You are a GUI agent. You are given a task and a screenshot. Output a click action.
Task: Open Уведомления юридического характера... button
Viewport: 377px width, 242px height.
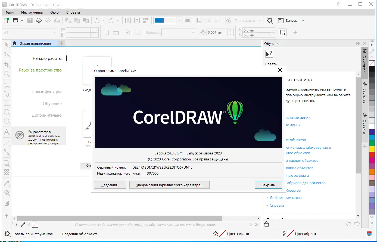[170, 185]
